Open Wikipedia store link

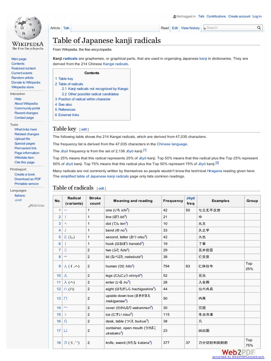(x=23, y=87)
